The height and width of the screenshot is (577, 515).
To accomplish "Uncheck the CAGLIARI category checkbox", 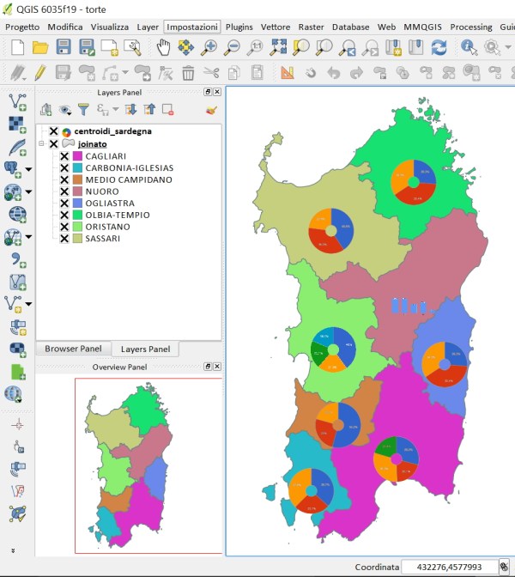I will coord(64,156).
